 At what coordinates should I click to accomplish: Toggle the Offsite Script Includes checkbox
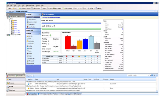point(8,35)
